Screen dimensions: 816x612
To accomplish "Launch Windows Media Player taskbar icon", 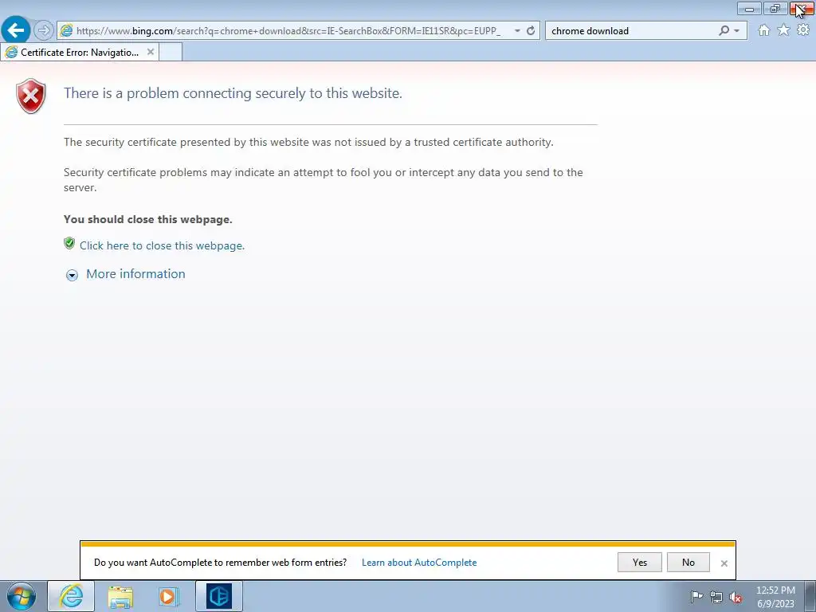I will coord(168,596).
